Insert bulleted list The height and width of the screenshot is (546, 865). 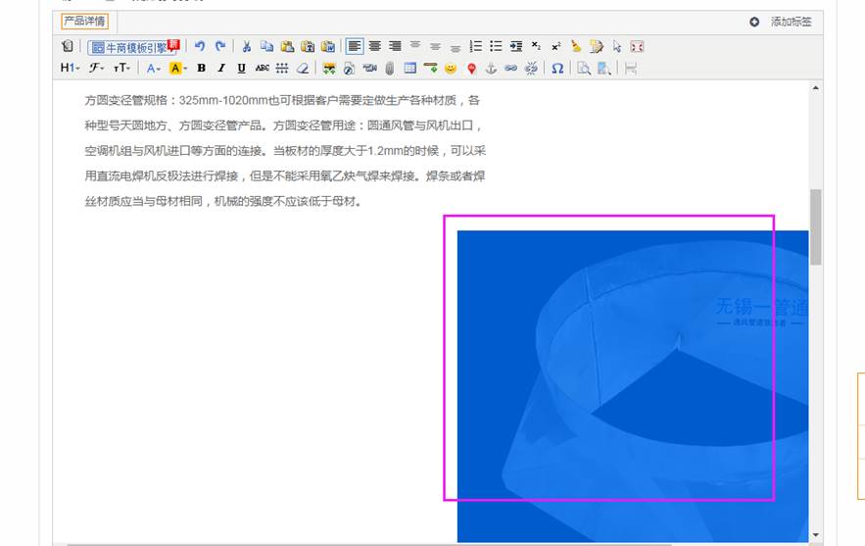click(x=496, y=46)
